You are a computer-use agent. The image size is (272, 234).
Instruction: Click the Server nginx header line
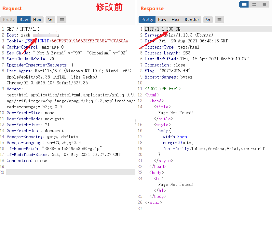click(x=179, y=35)
